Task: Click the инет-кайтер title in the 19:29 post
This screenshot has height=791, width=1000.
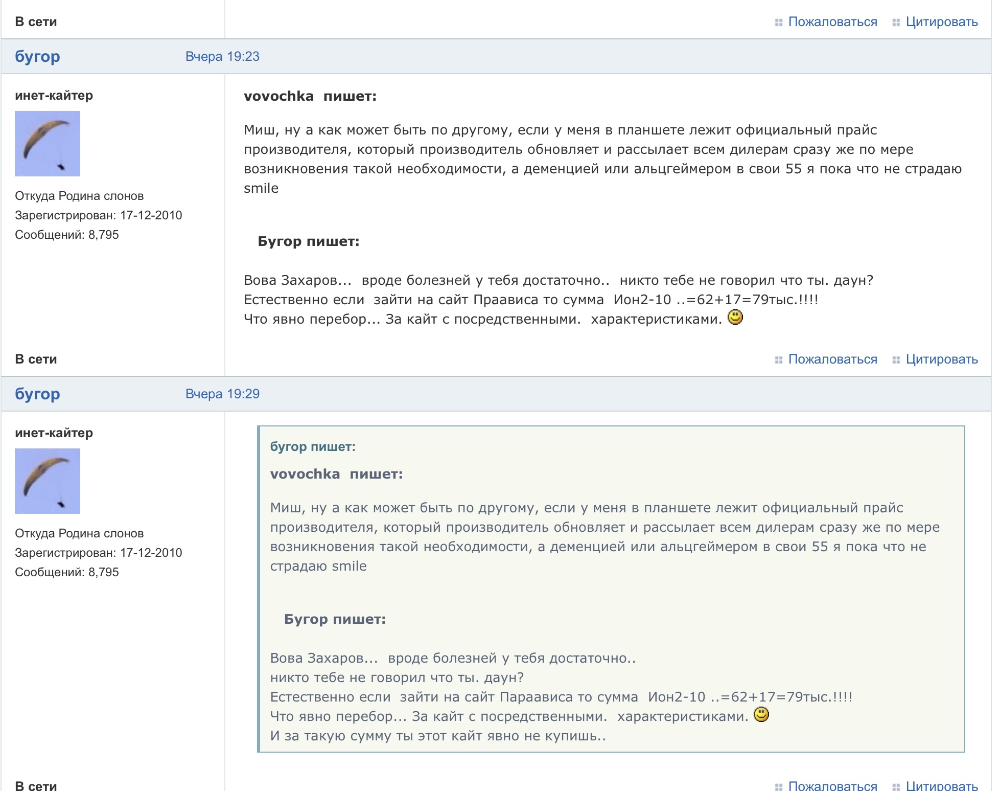Action: [54, 433]
